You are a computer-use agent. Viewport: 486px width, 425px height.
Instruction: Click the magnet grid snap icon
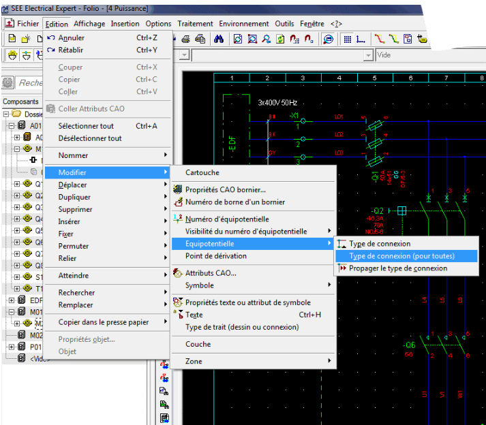294,39
